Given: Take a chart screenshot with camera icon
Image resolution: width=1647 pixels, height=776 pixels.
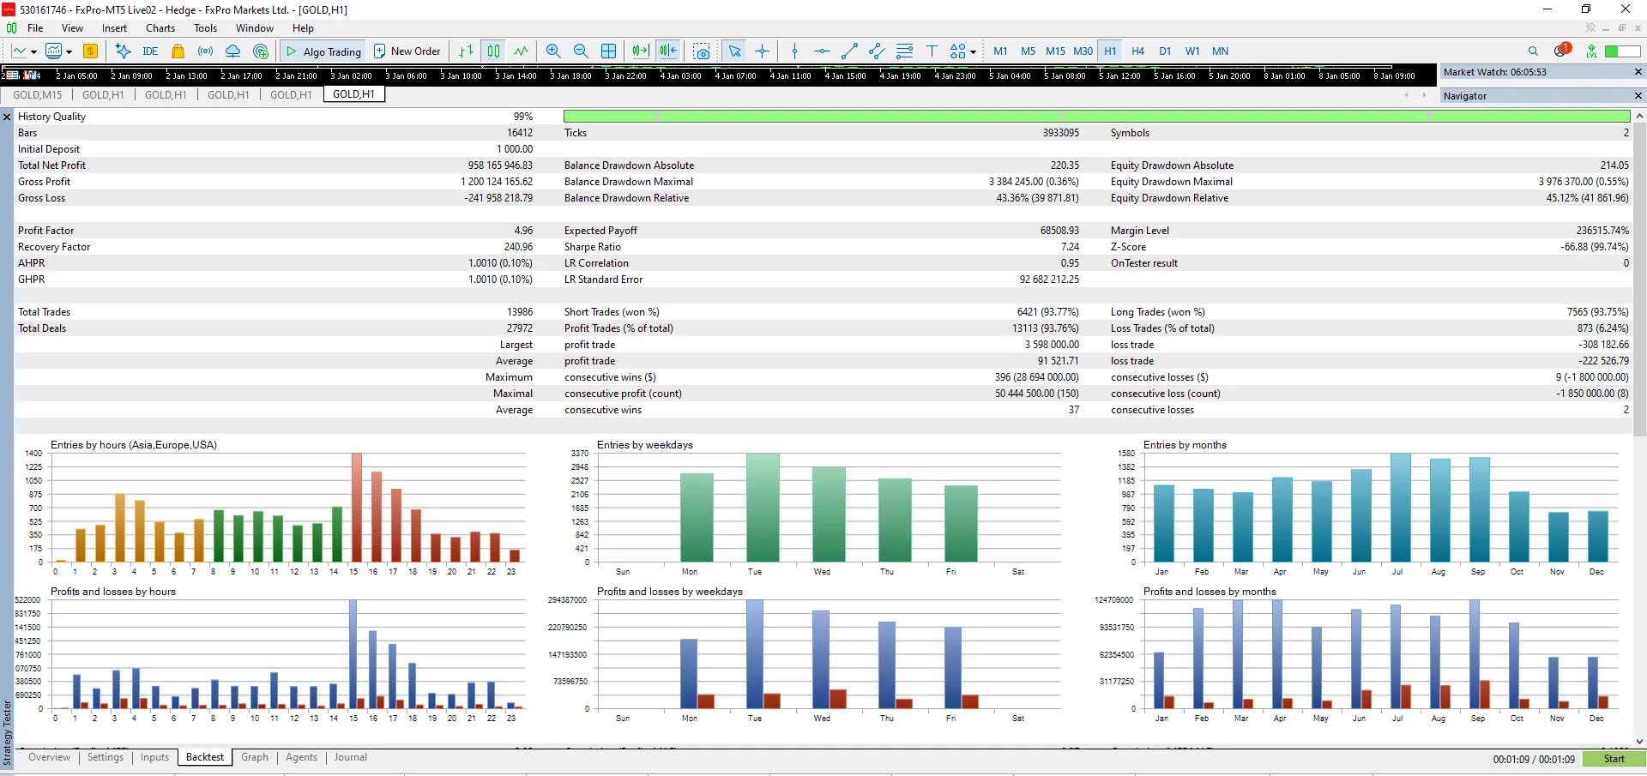Looking at the screenshot, I should click(x=702, y=51).
